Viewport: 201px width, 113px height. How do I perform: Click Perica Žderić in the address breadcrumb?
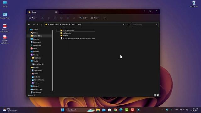[x=54, y=24]
